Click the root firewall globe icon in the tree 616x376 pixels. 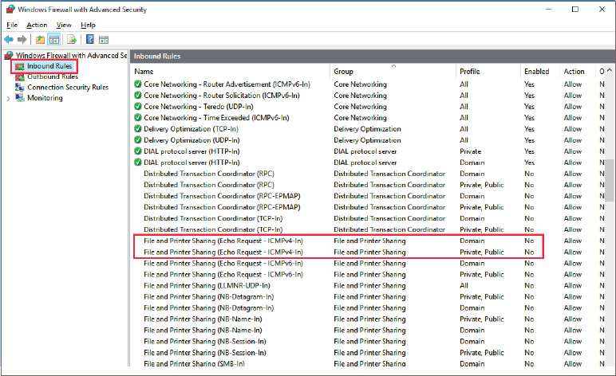[x=9, y=55]
